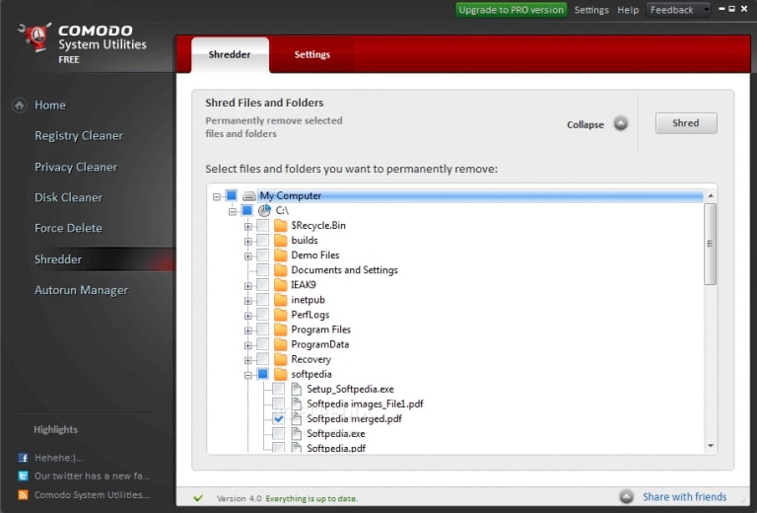The width and height of the screenshot is (757, 513).
Task: Click the Program Files folder icon
Action: [280, 330]
